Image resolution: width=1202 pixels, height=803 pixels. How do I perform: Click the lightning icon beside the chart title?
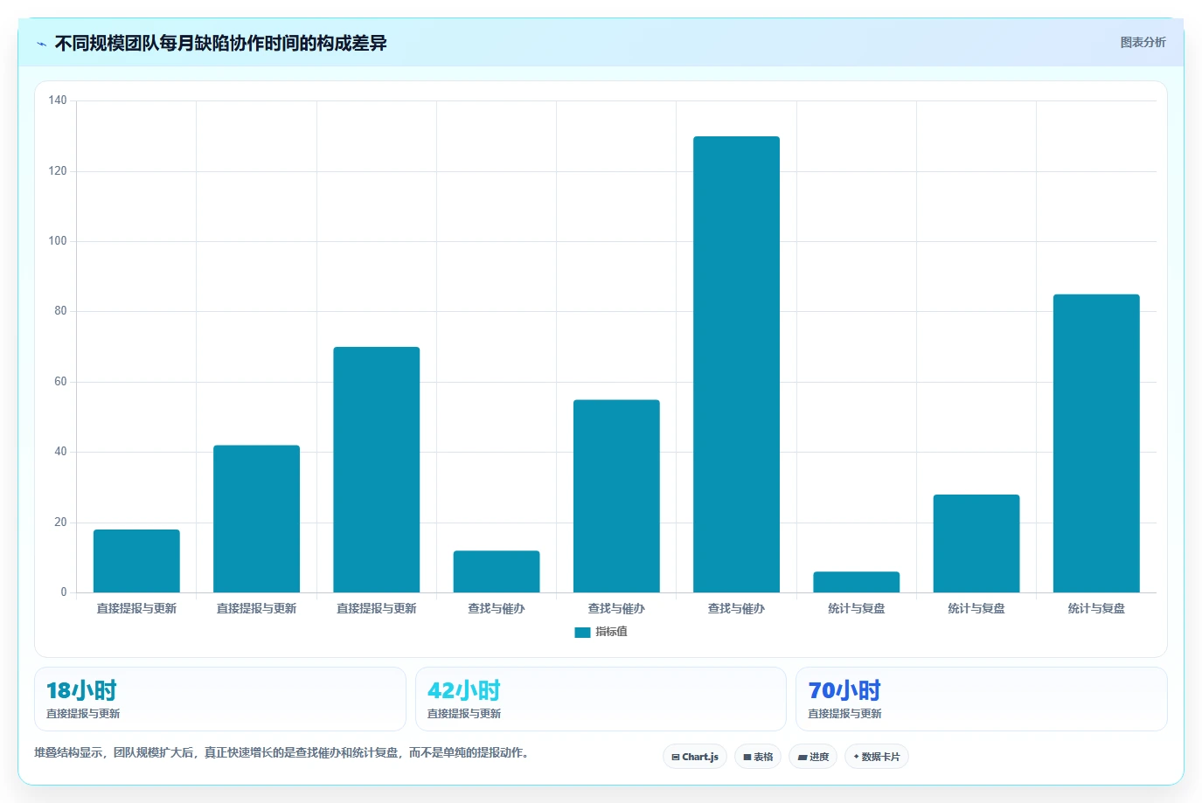point(41,44)
